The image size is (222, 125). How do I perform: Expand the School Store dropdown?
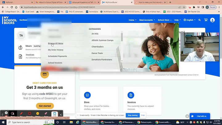pos(165,20)
